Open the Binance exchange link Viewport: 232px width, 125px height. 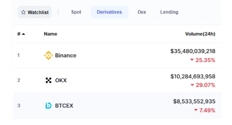click(66, 55)
